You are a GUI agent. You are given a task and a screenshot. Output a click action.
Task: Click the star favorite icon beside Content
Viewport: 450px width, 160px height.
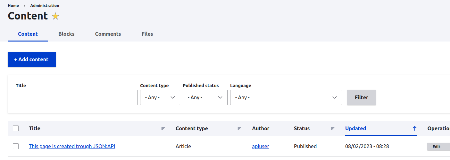pyautogui.click(x=55, y=16)
